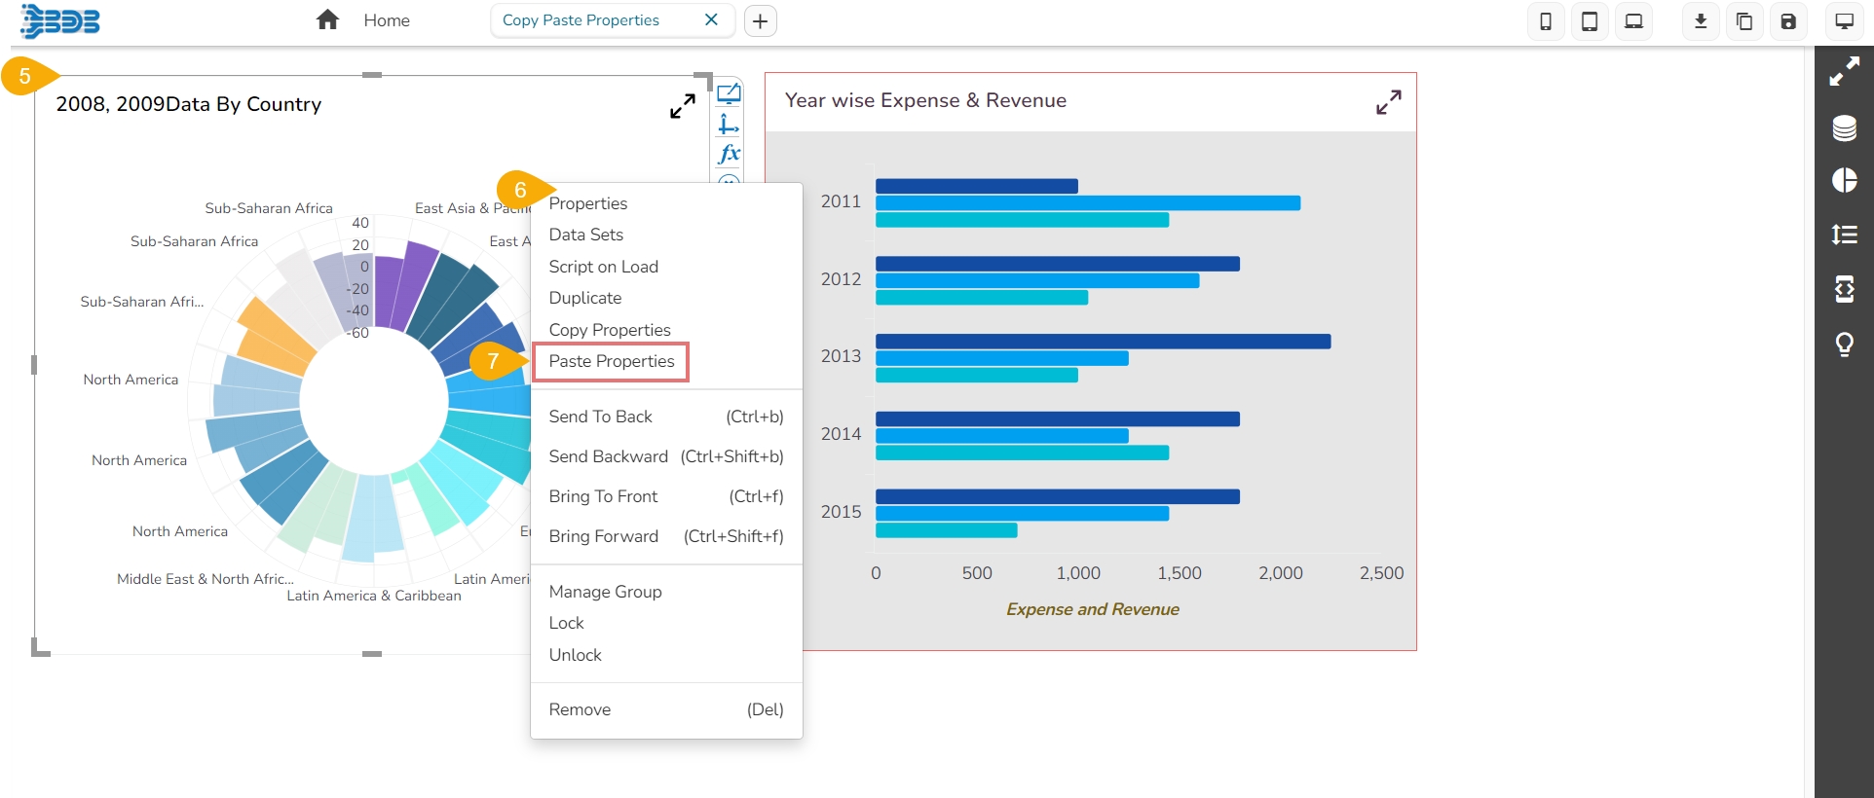This screenshot has width=1874, height=798.
Task: Save the dashboard with floppy disk icon
Action: coord(1788,21)
